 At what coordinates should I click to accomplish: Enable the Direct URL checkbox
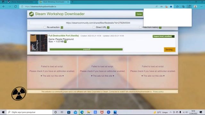(x=94, y=27)
